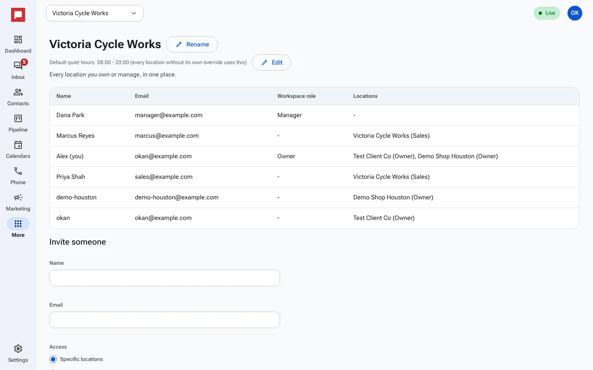Viewport: 593px width, 370px height.
Task: Click the Alex (you) name cell
Action: [70, 156]
